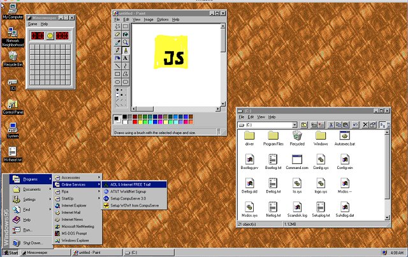Select the Polygon tool in Paint

pyautogui.click(x=126, y=74)
